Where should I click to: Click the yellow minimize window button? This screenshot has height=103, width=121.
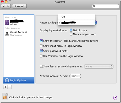pos(6,1)
